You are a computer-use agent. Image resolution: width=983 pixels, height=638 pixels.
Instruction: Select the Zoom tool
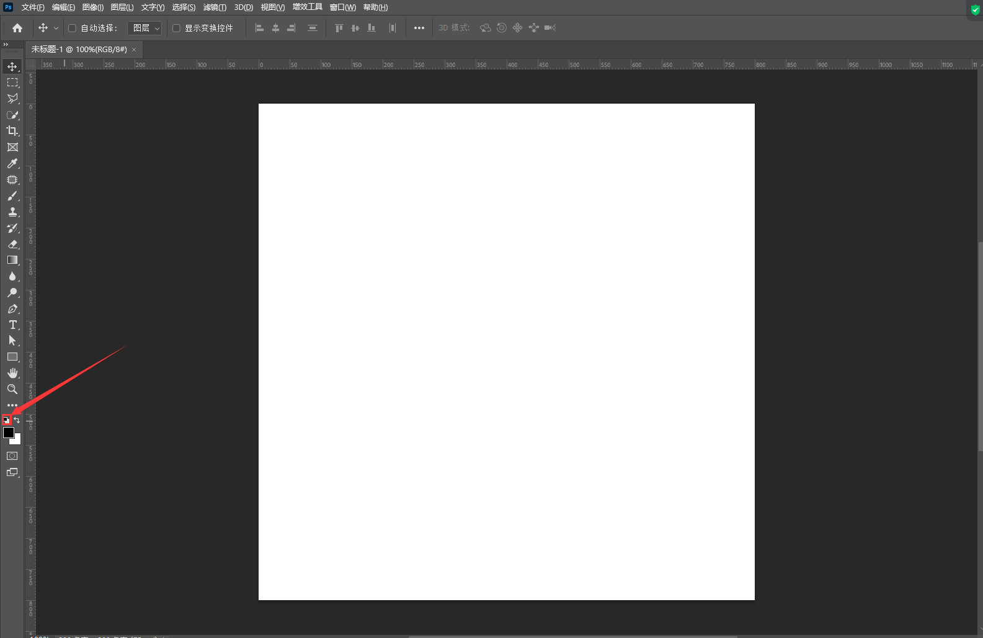(x=12, y=389)
